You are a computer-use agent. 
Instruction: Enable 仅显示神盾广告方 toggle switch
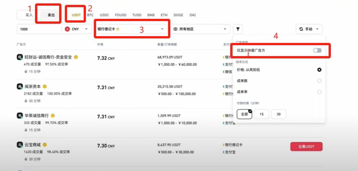click(317, 50)
